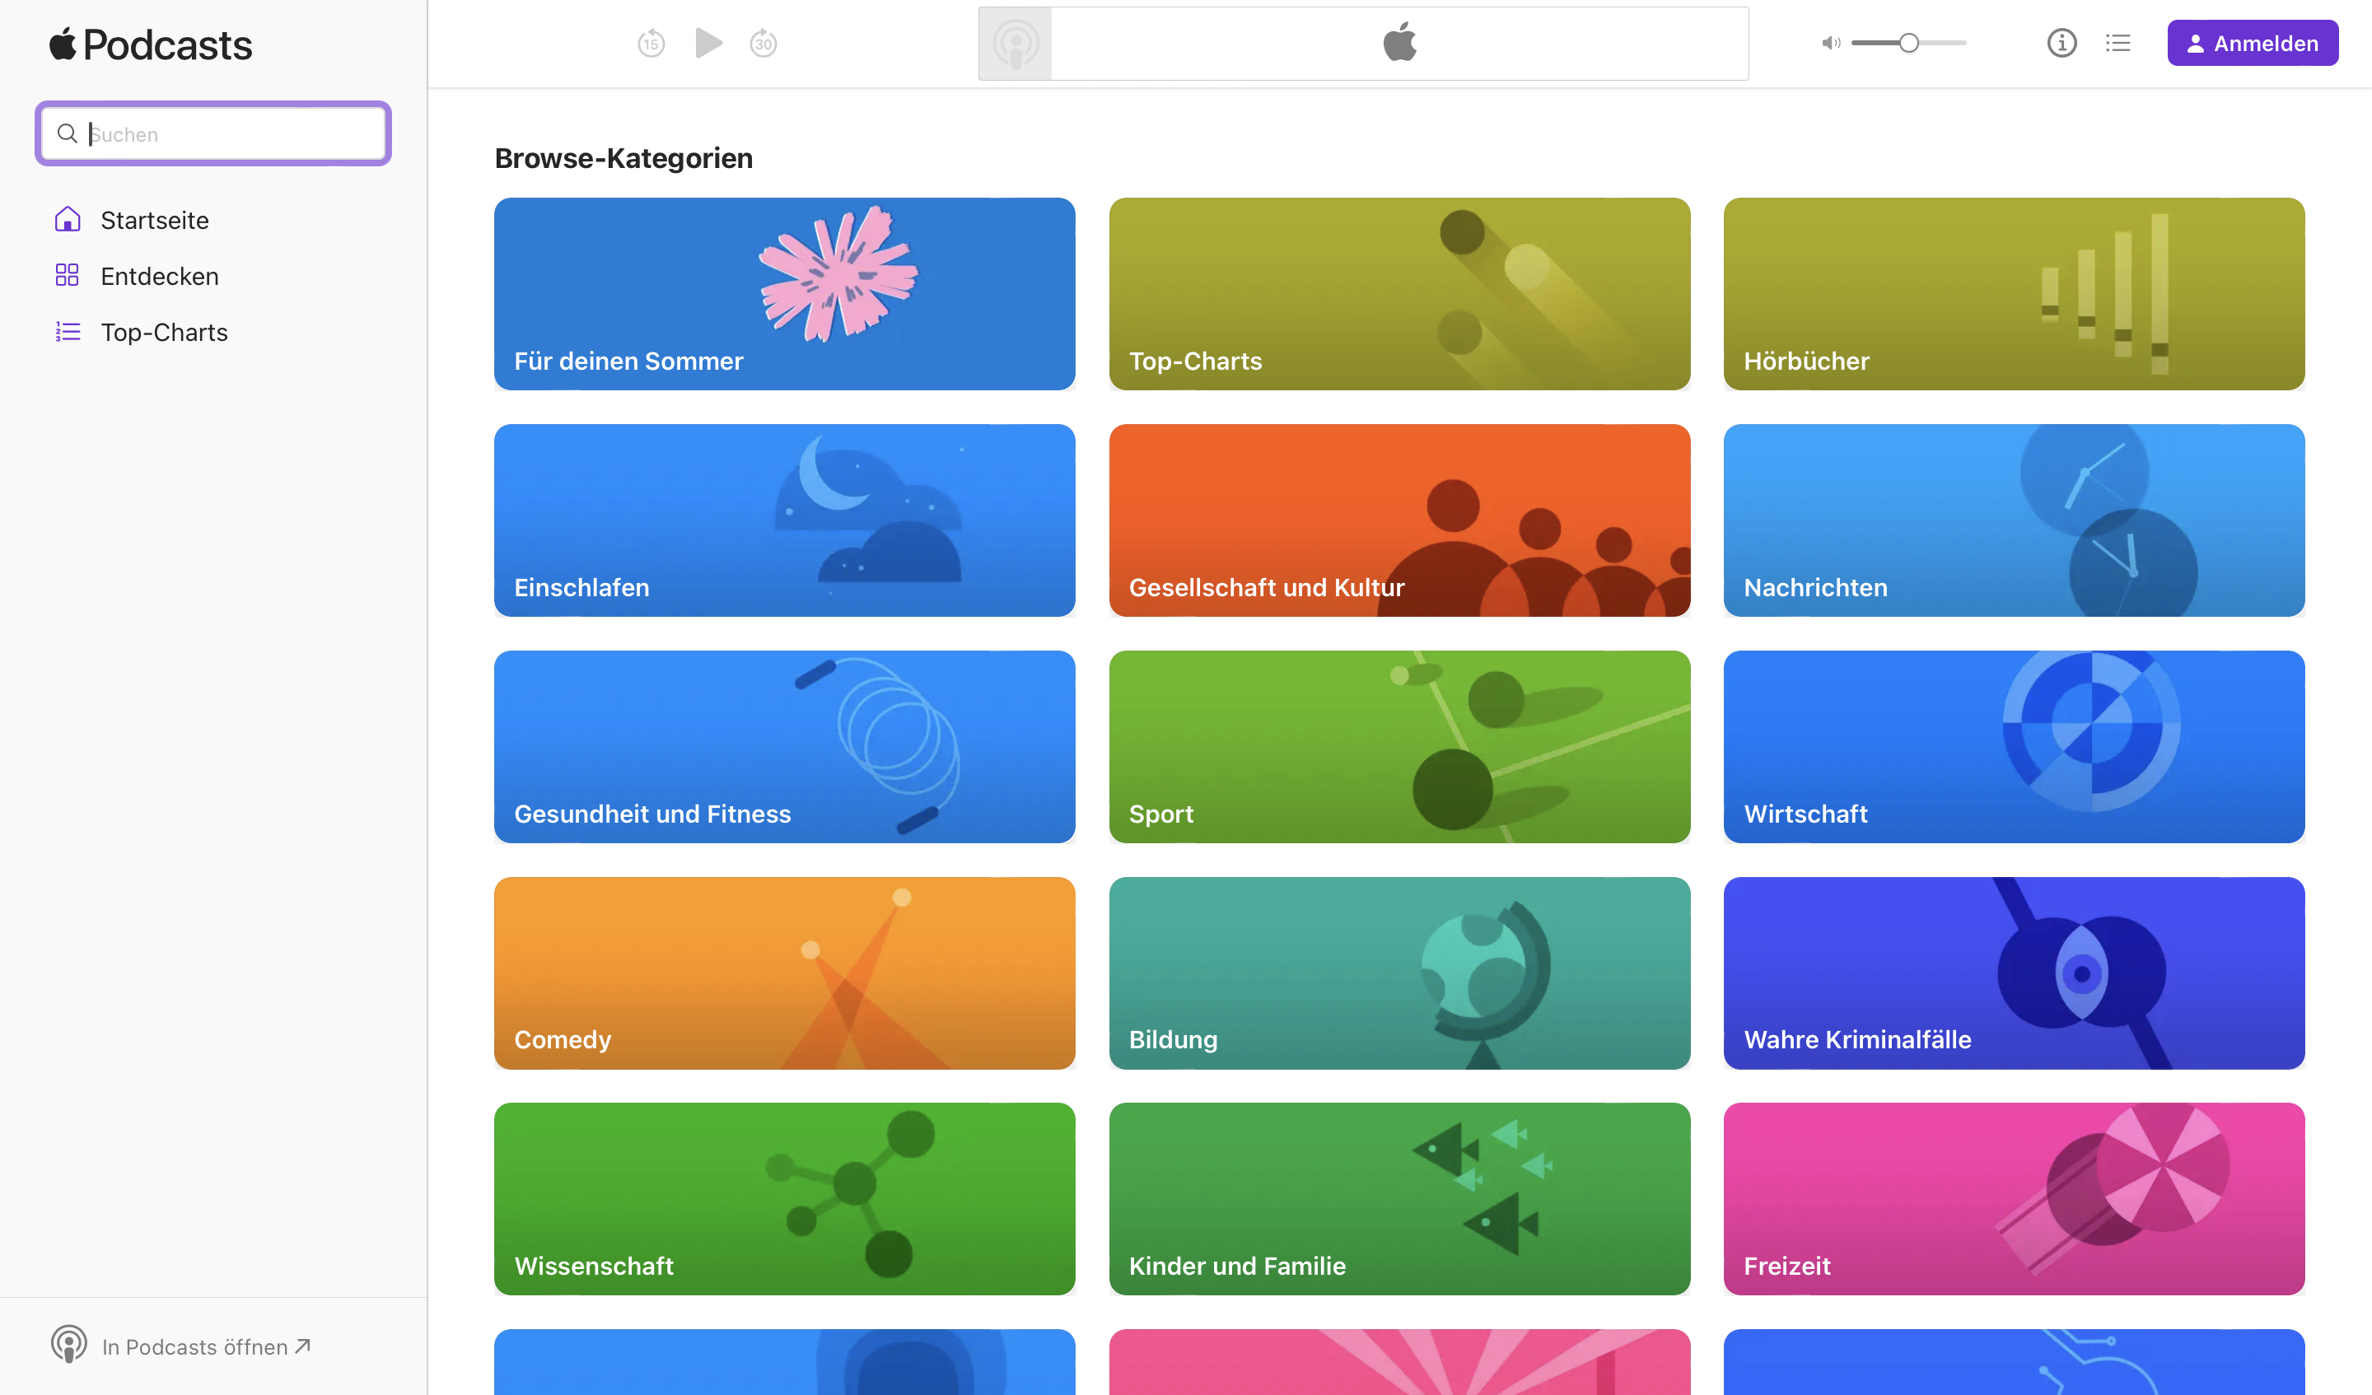Open the Wirtschaft category
This screenshot has width=2372, height=1395.
click(x=2014, y=746)
